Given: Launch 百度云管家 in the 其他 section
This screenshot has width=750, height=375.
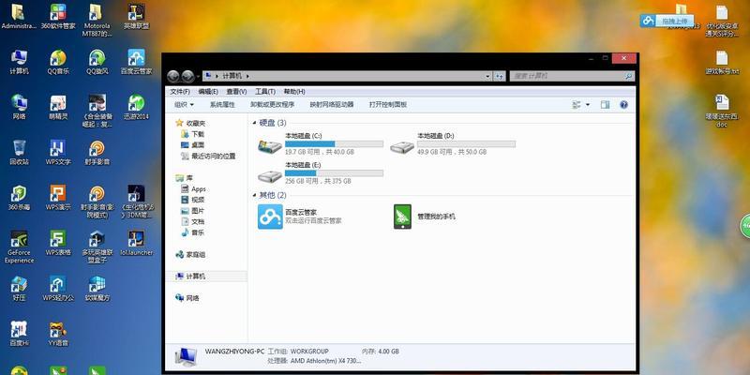Looking at the screenshot, I should (300, 217).
